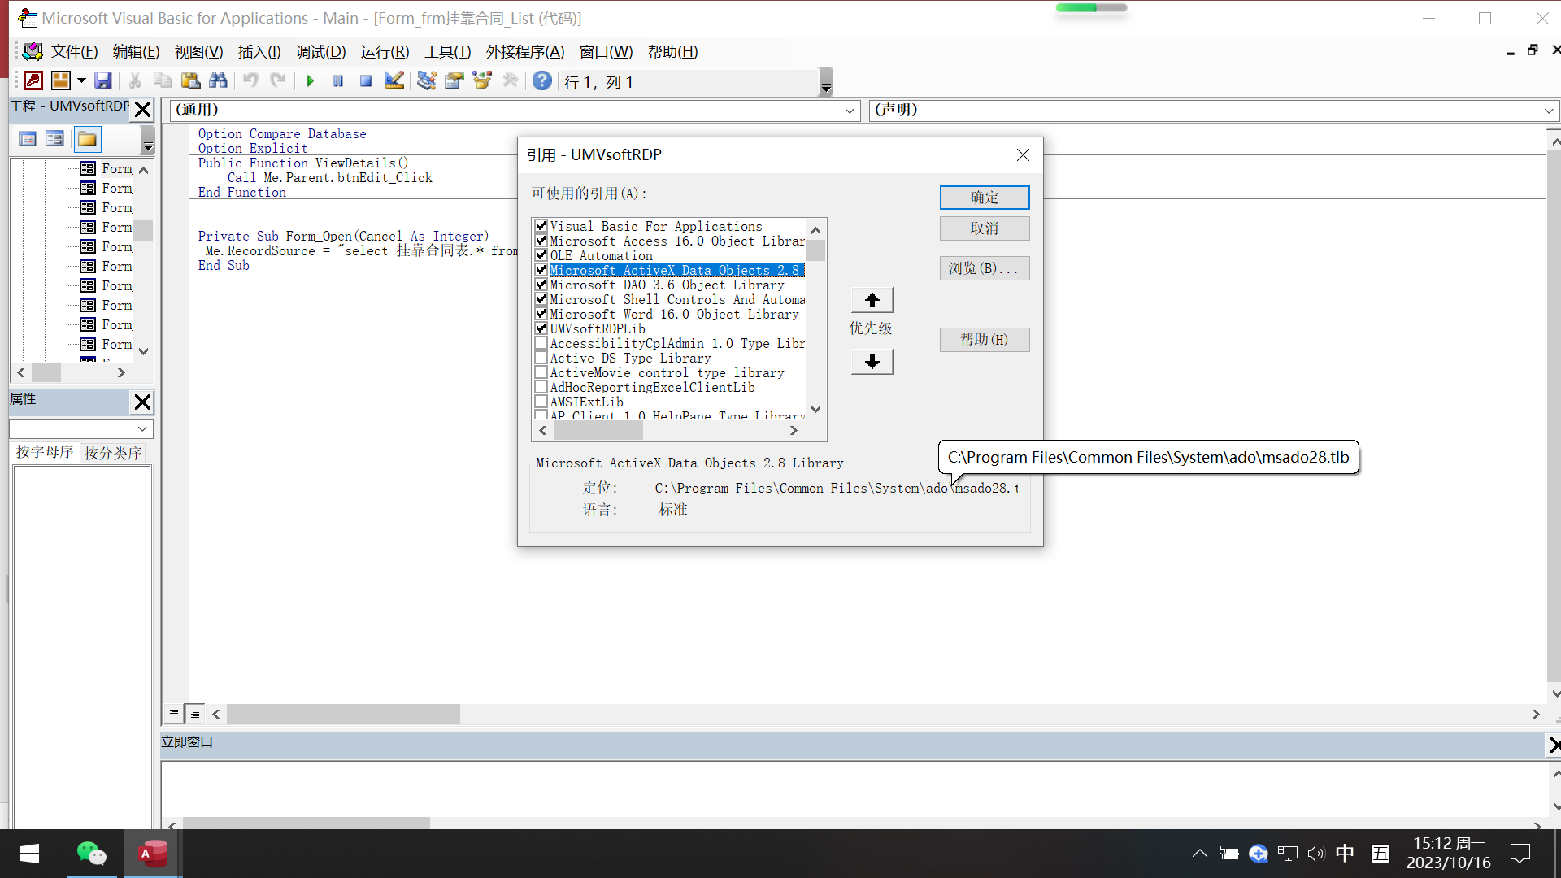Click the Insert UserForm toolbar icon
Image resolution: width=1561 pixels, height=878 pixels.
point(61,80)
